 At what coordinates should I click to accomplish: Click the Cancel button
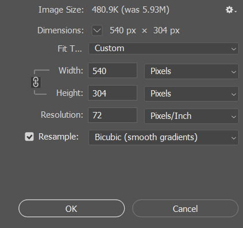coord(185,208)
